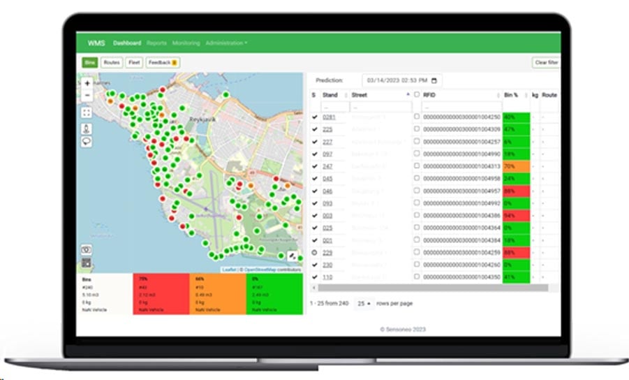Zoom in on the map
The height and width of the screenshot is (380, 629).
(x=87, y=83)
